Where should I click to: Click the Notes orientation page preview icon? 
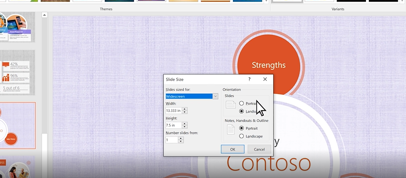pyautogui.click(x=231, y=130)
